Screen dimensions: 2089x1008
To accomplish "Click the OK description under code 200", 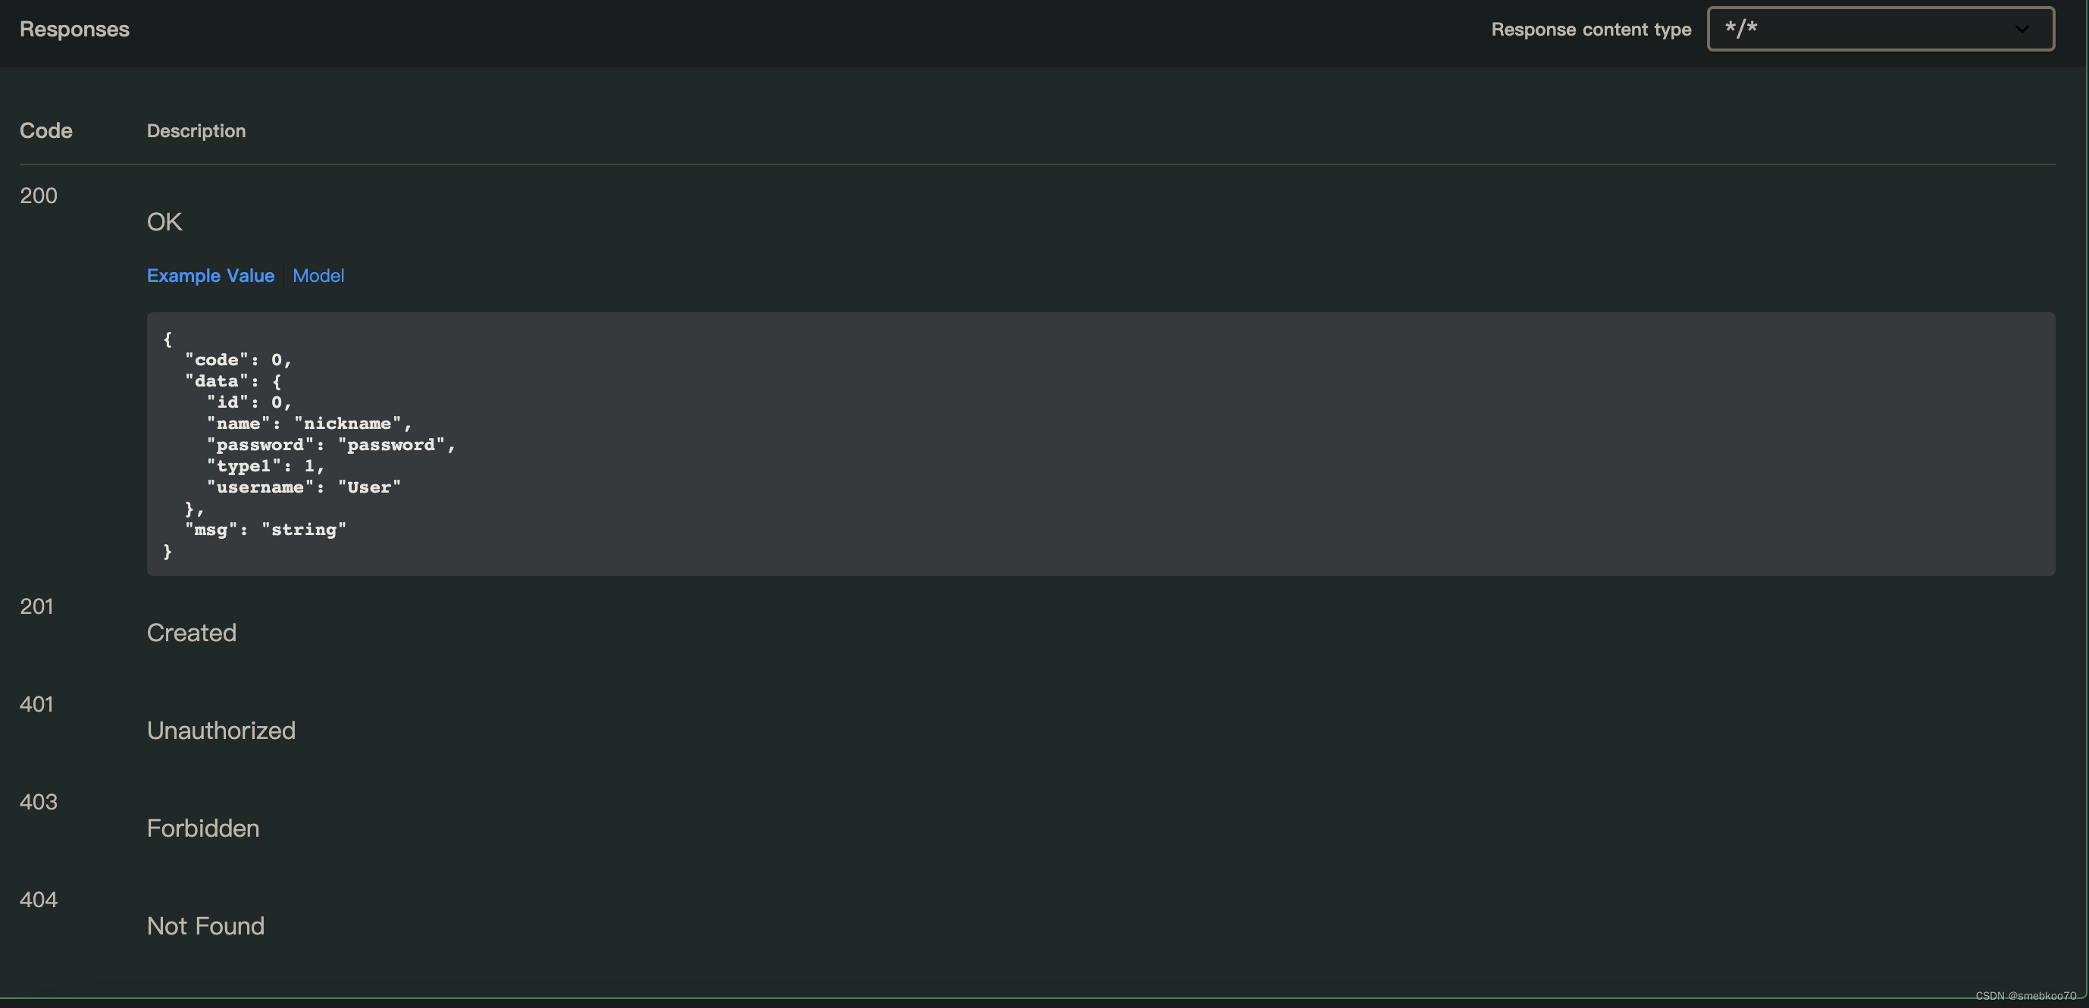I will [x=164, y=221].
